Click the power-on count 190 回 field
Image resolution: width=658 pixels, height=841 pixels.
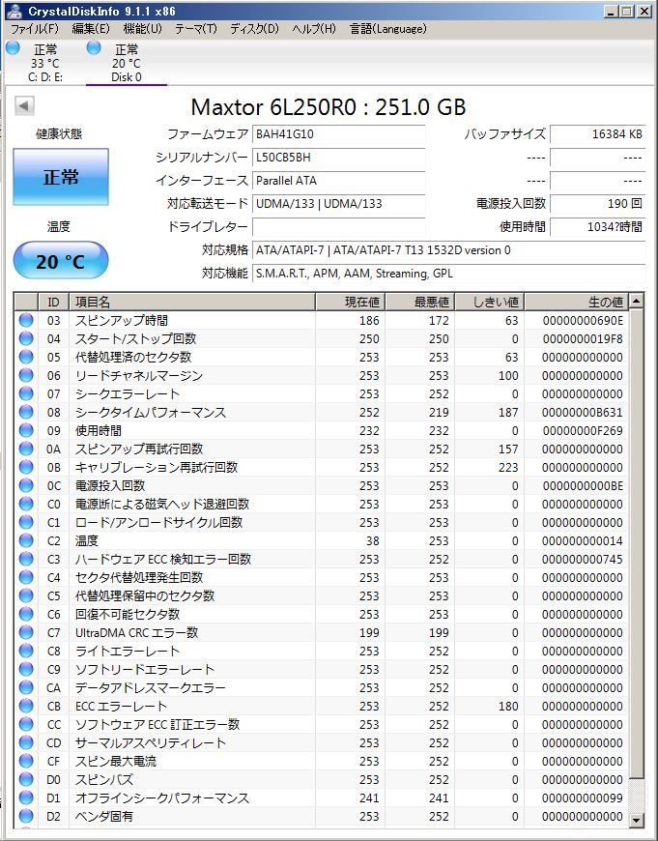tap(597, 204)
